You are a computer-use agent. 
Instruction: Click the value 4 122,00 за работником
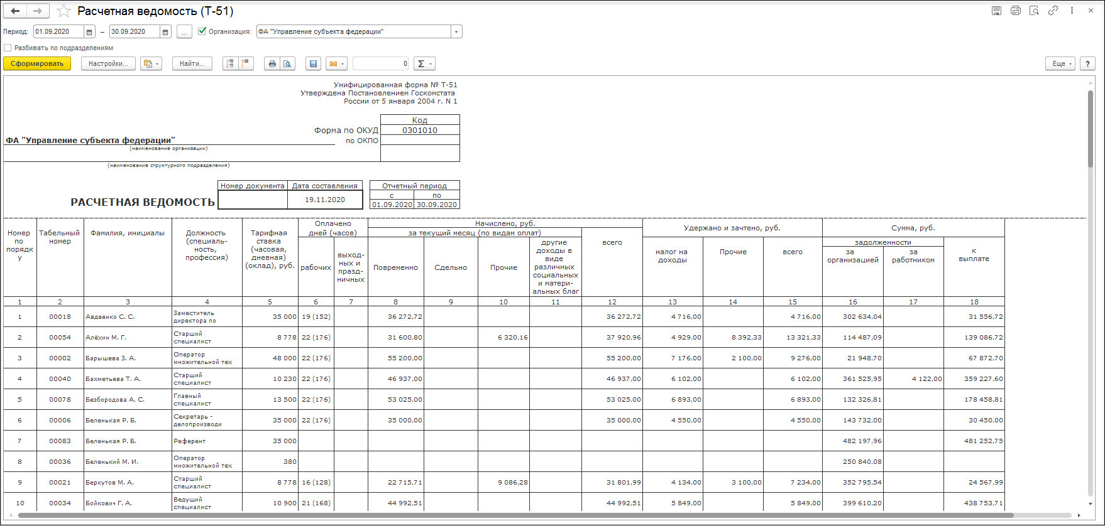[913, 379]
